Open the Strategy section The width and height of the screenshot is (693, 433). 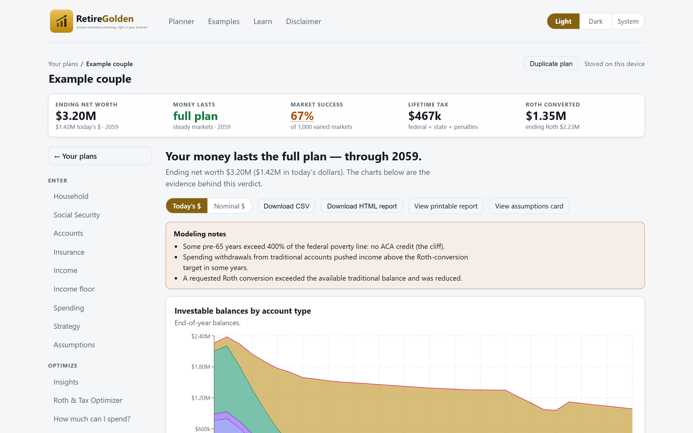pos(67,326)
